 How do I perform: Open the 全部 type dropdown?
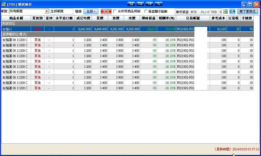(x=91, y=12)
